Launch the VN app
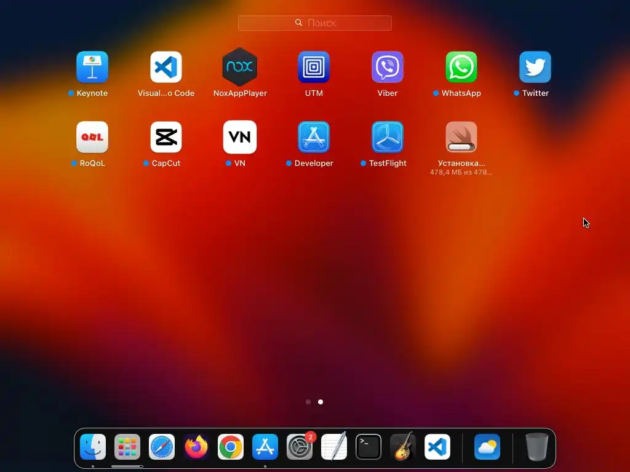630x472 pixels. point(240,137)
